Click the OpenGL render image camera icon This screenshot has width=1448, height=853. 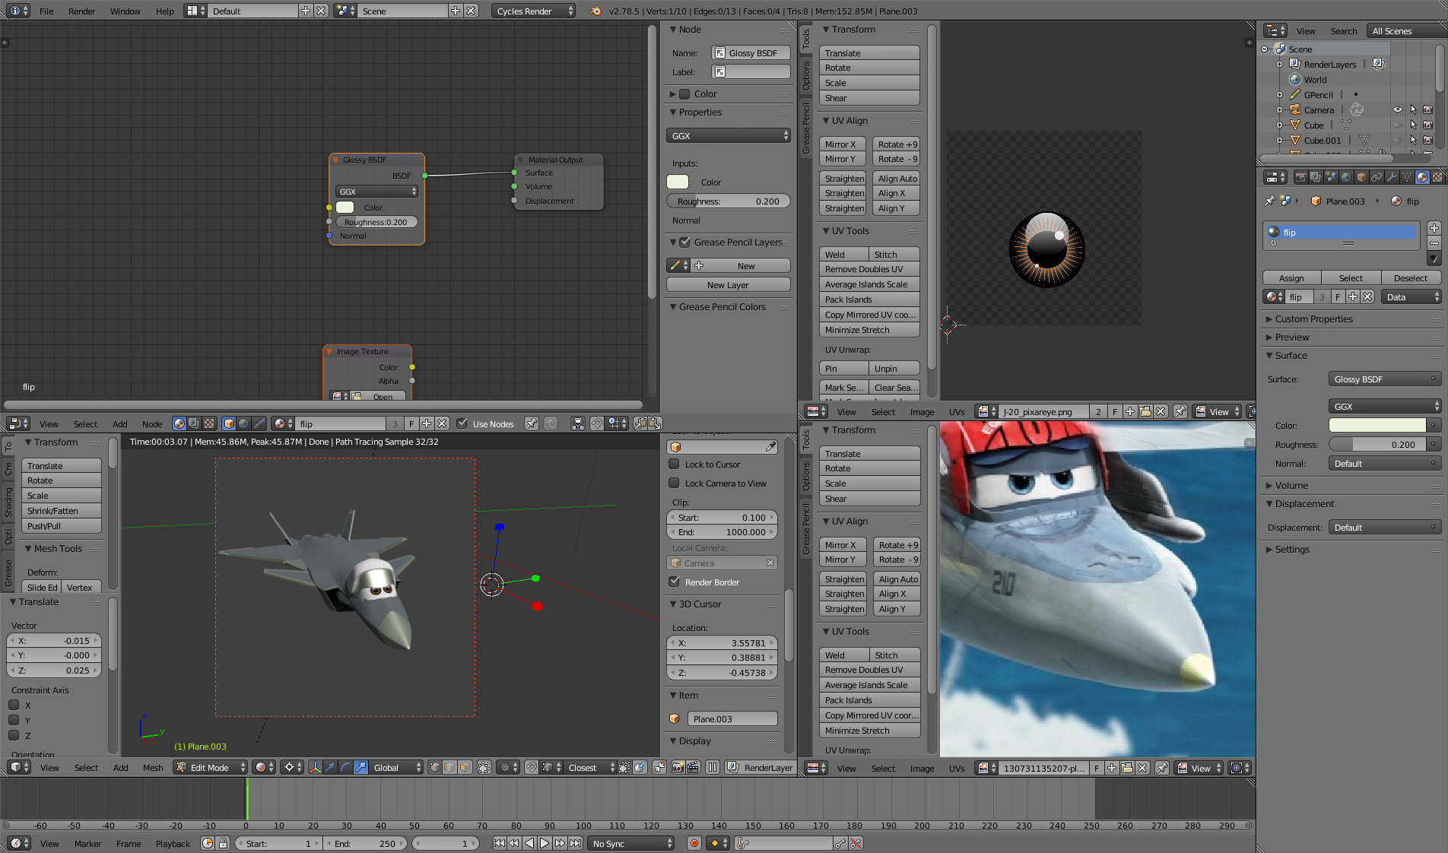(678, 768)
